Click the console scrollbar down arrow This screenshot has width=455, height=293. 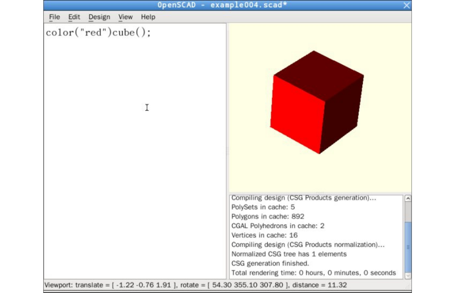point(408,275)
